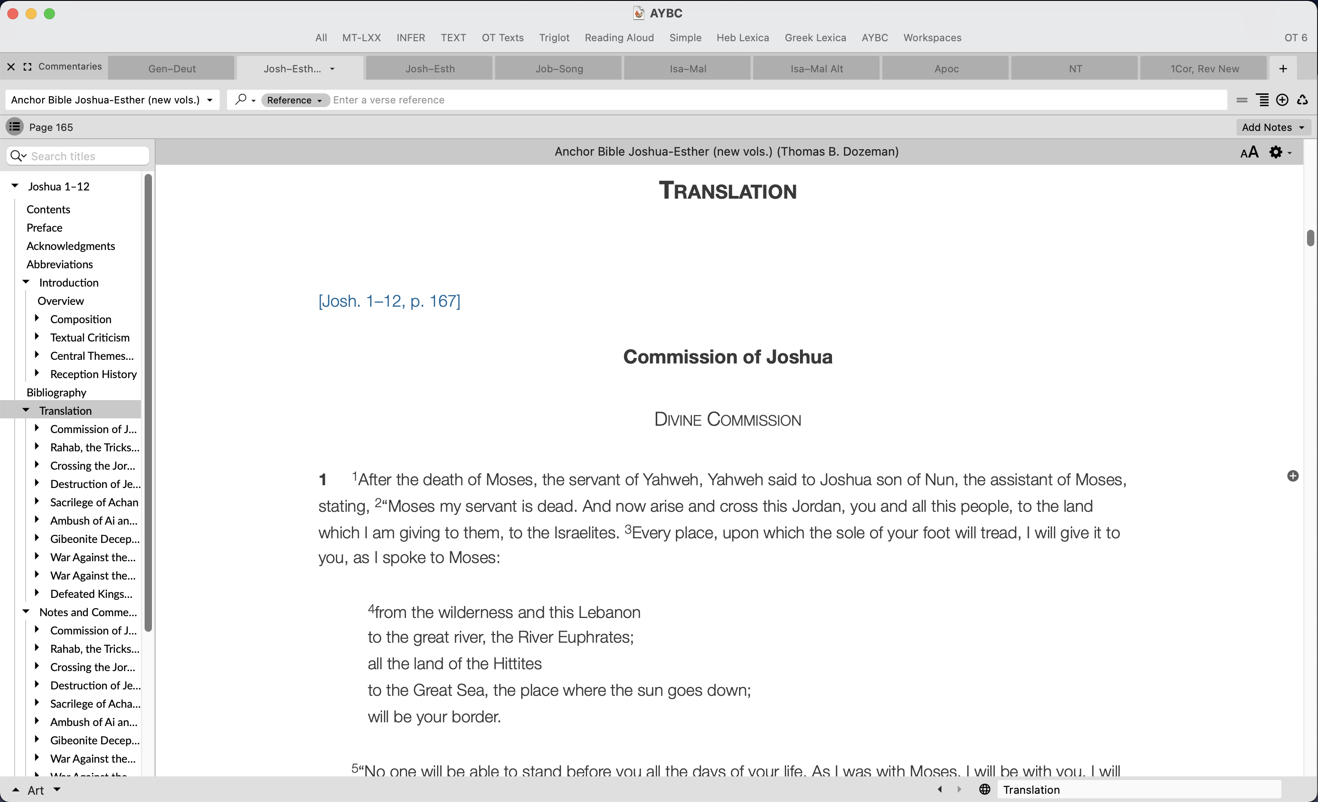
Task: Click the recycle resource icon above Add Notes
Action: coord(1302,99)
